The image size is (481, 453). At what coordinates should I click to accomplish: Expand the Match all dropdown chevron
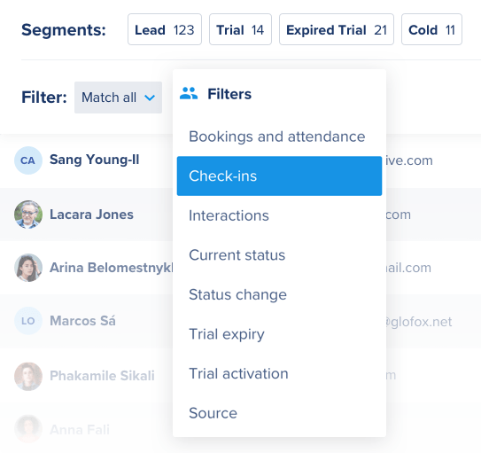click(x=150, y=98)
